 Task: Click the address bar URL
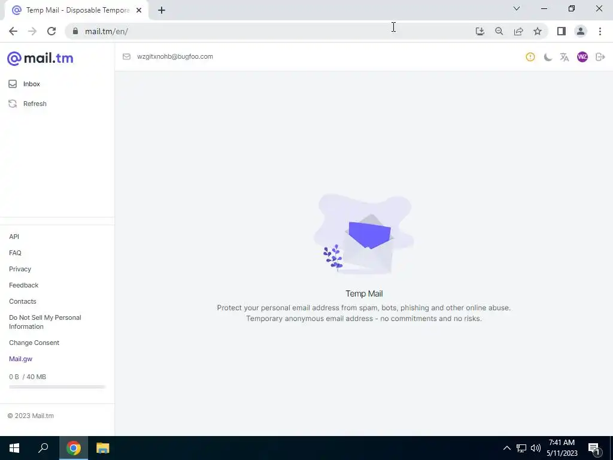click(x=107, y=31)
